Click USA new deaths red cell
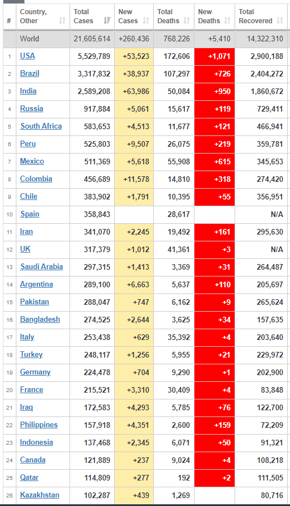Screen dimensions: 290x506 (x=214, y=56)
